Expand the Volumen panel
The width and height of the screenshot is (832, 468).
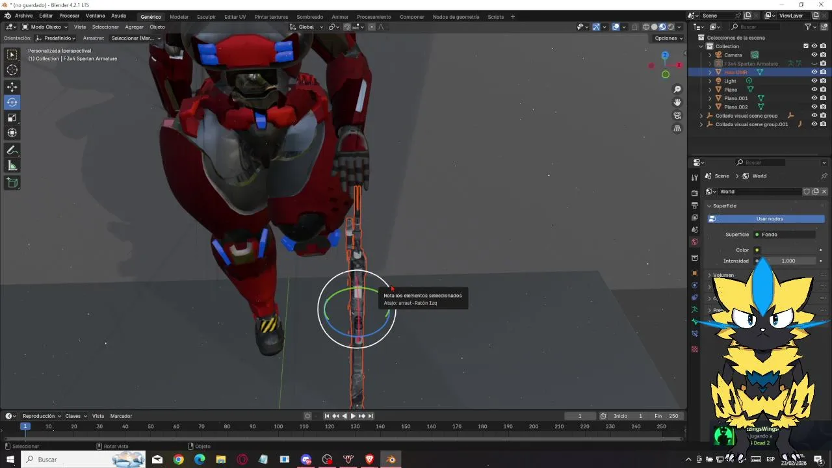tap(709, 275)
